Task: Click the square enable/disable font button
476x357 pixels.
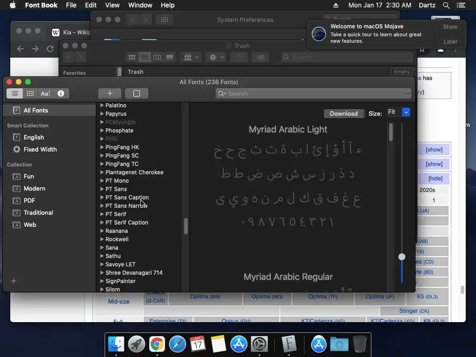Action: [x=137, y=93]
